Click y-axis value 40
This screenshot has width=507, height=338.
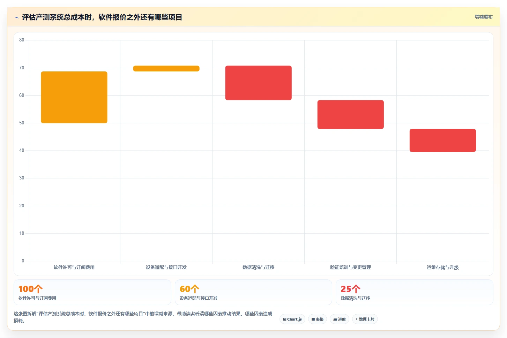click(22, 151)
